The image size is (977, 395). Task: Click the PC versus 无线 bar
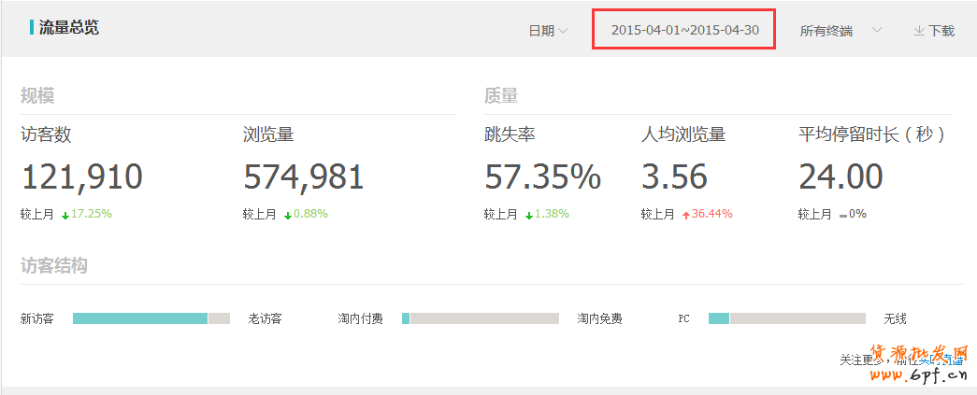[x=786, y=318]
